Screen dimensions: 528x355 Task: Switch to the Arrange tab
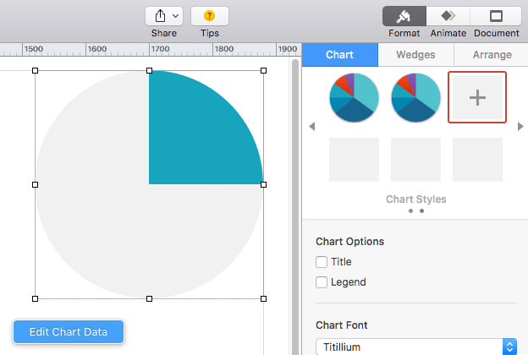click(492, 54)
